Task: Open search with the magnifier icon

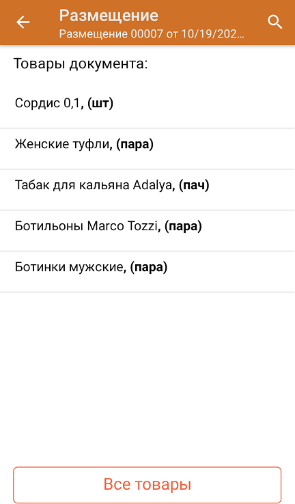Action: (x=275, y=22)
